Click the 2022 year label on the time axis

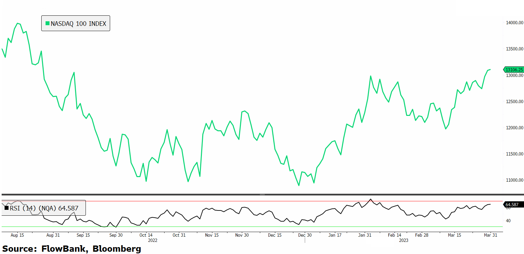[x=153, y=240]
